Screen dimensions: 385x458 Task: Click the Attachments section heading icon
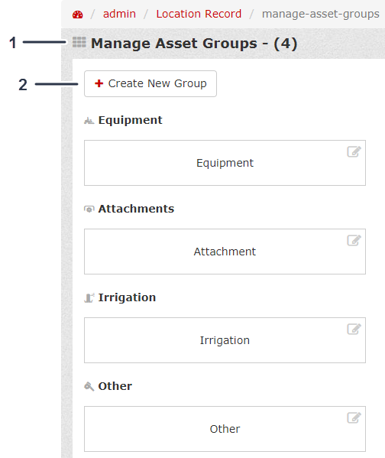pos(89,210)
